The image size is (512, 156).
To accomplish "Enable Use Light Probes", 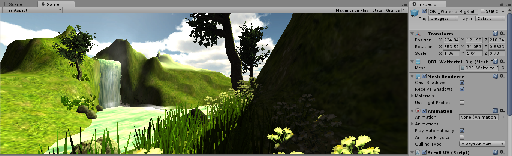I will 462,103.
